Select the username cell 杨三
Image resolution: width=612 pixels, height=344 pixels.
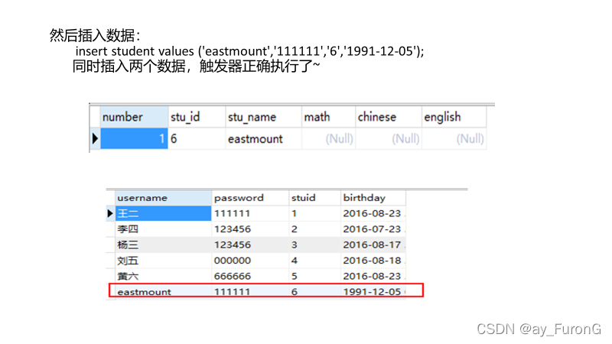tap(163, 245)
